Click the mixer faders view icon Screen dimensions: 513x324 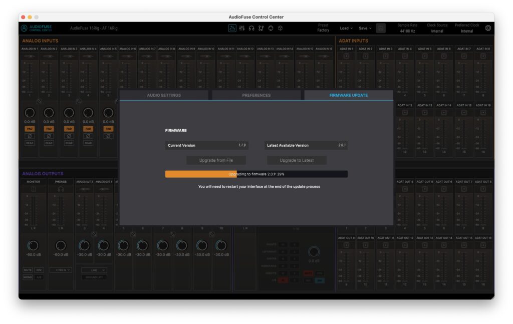tap(242, 28)
